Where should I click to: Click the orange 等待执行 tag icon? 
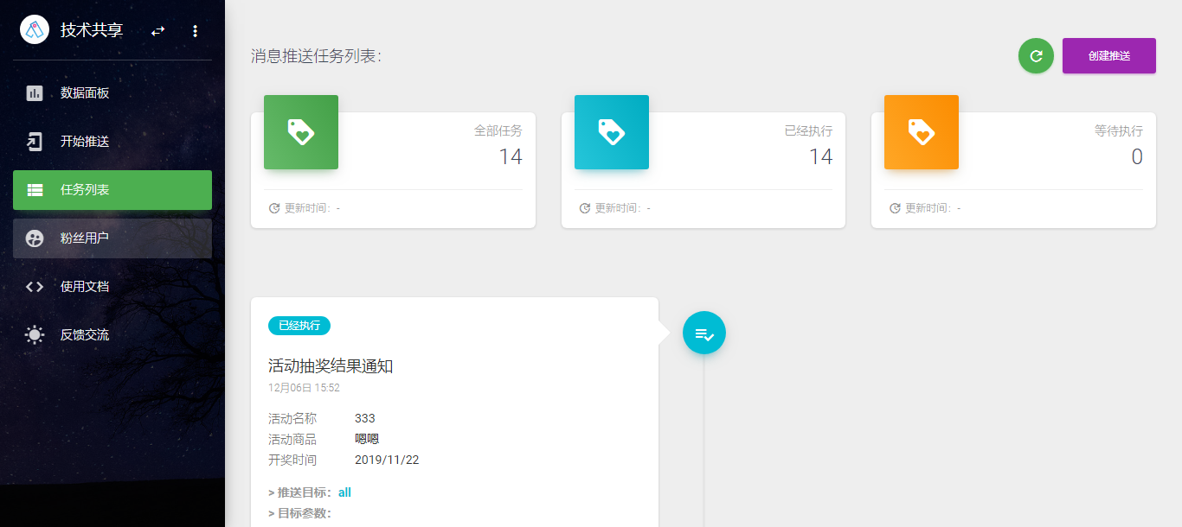[922, 132]
